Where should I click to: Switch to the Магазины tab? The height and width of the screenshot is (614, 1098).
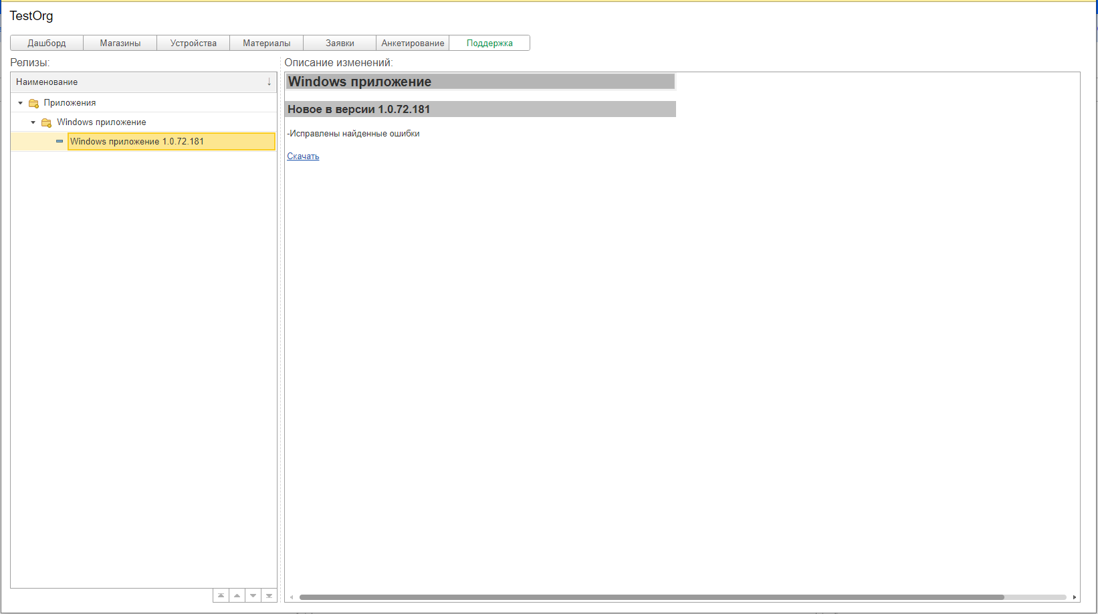click(120, 43)
